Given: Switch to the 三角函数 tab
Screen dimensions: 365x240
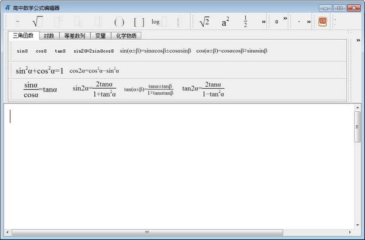Looking at the screenshot, I should click(24, 35).
